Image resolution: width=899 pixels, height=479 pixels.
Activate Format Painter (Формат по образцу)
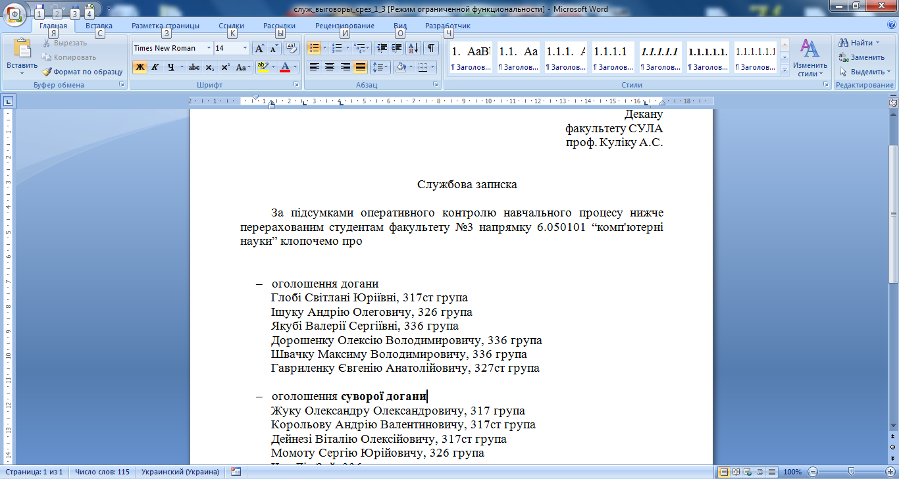82,72
